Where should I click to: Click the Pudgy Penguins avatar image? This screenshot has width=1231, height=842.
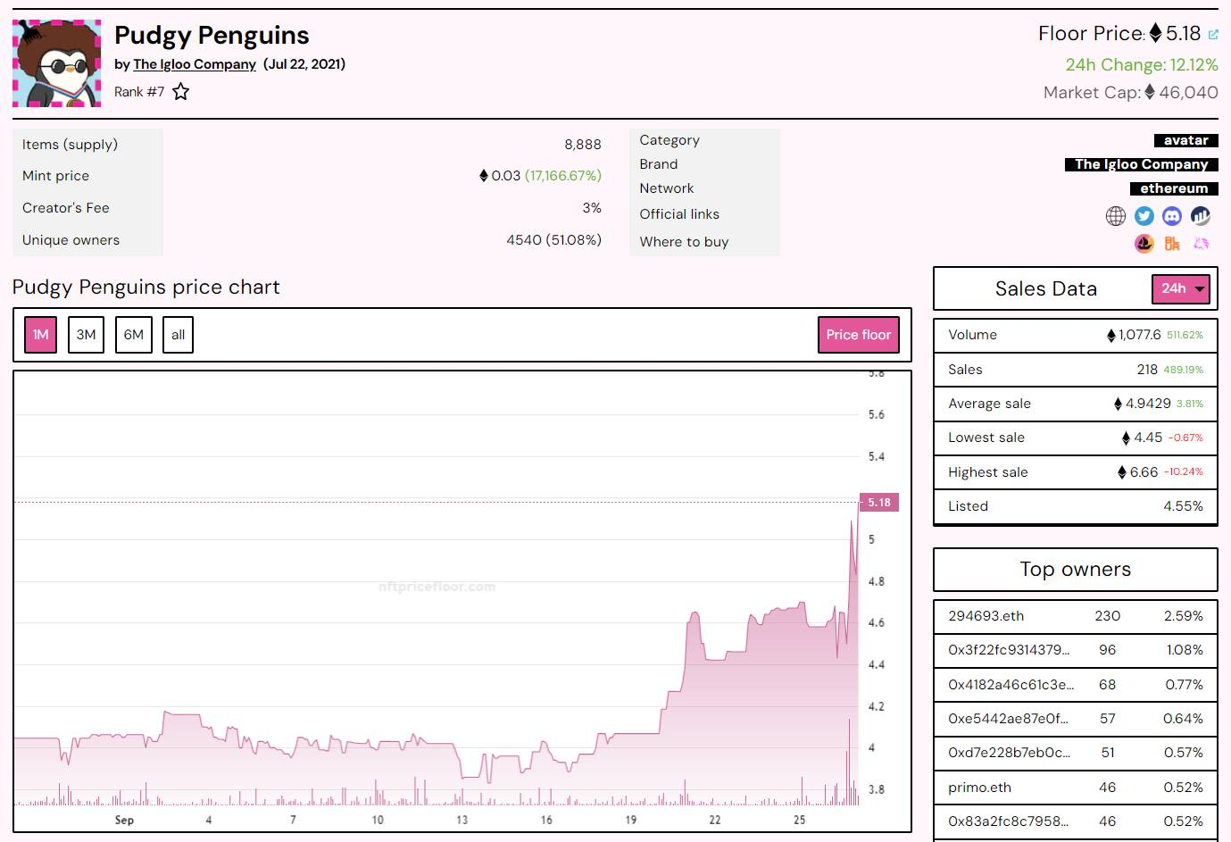coord(56,63)
